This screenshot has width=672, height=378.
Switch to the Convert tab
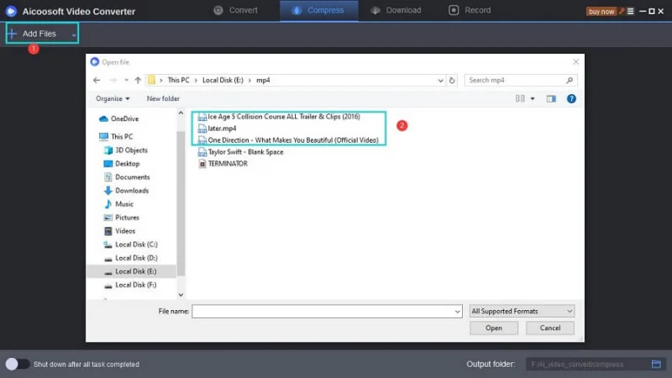pyautogui.click(x=236, y=10)
